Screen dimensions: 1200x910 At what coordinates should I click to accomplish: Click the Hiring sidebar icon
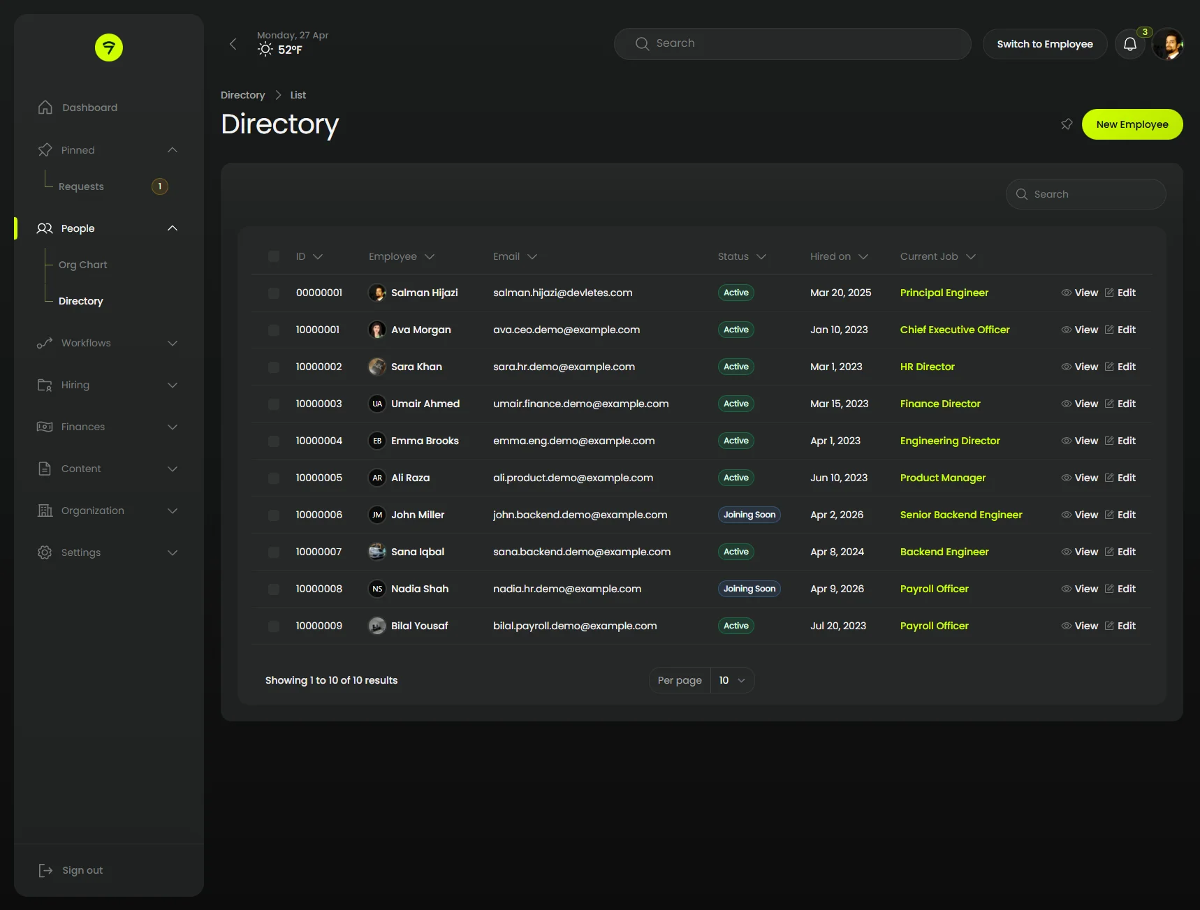(x=43, y=385)
